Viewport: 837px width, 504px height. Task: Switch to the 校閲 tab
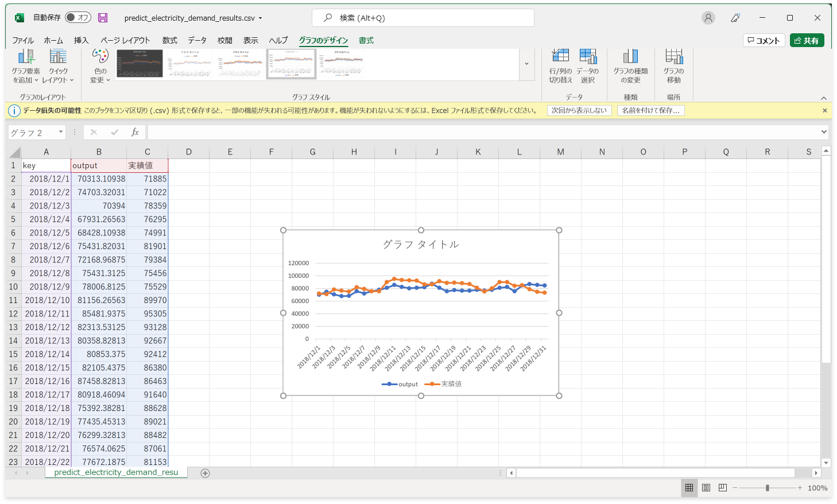225,40
